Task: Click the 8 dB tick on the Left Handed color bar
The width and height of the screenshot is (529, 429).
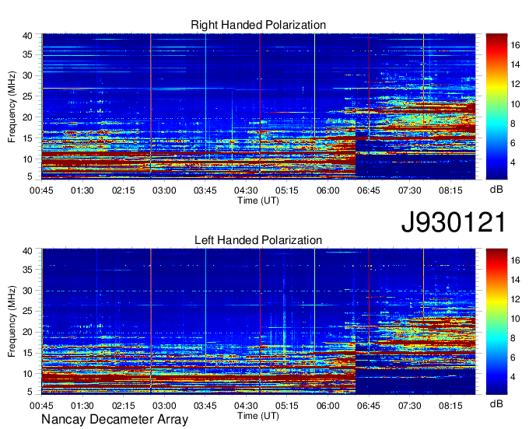Action: click(513, 338)
